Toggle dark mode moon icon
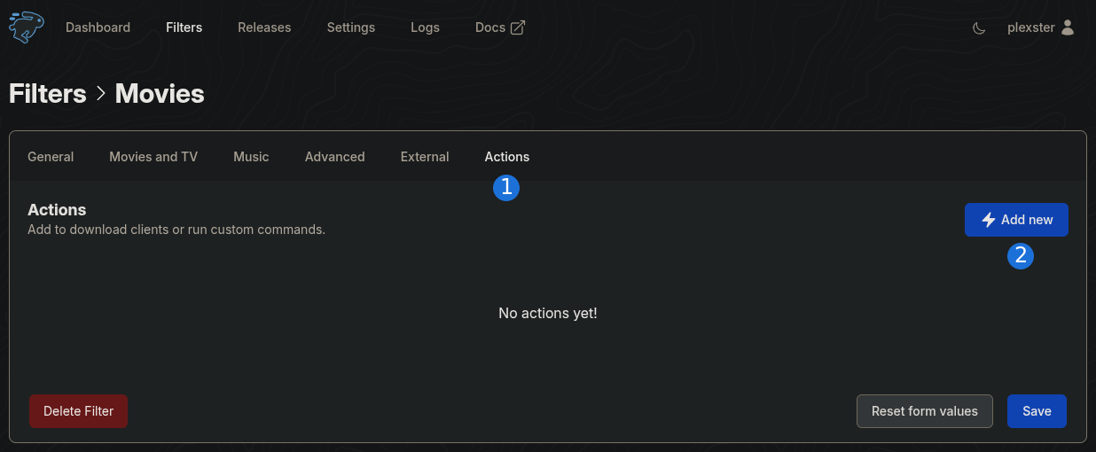This screenshot has height=452, width=1096. click(979, 27)
